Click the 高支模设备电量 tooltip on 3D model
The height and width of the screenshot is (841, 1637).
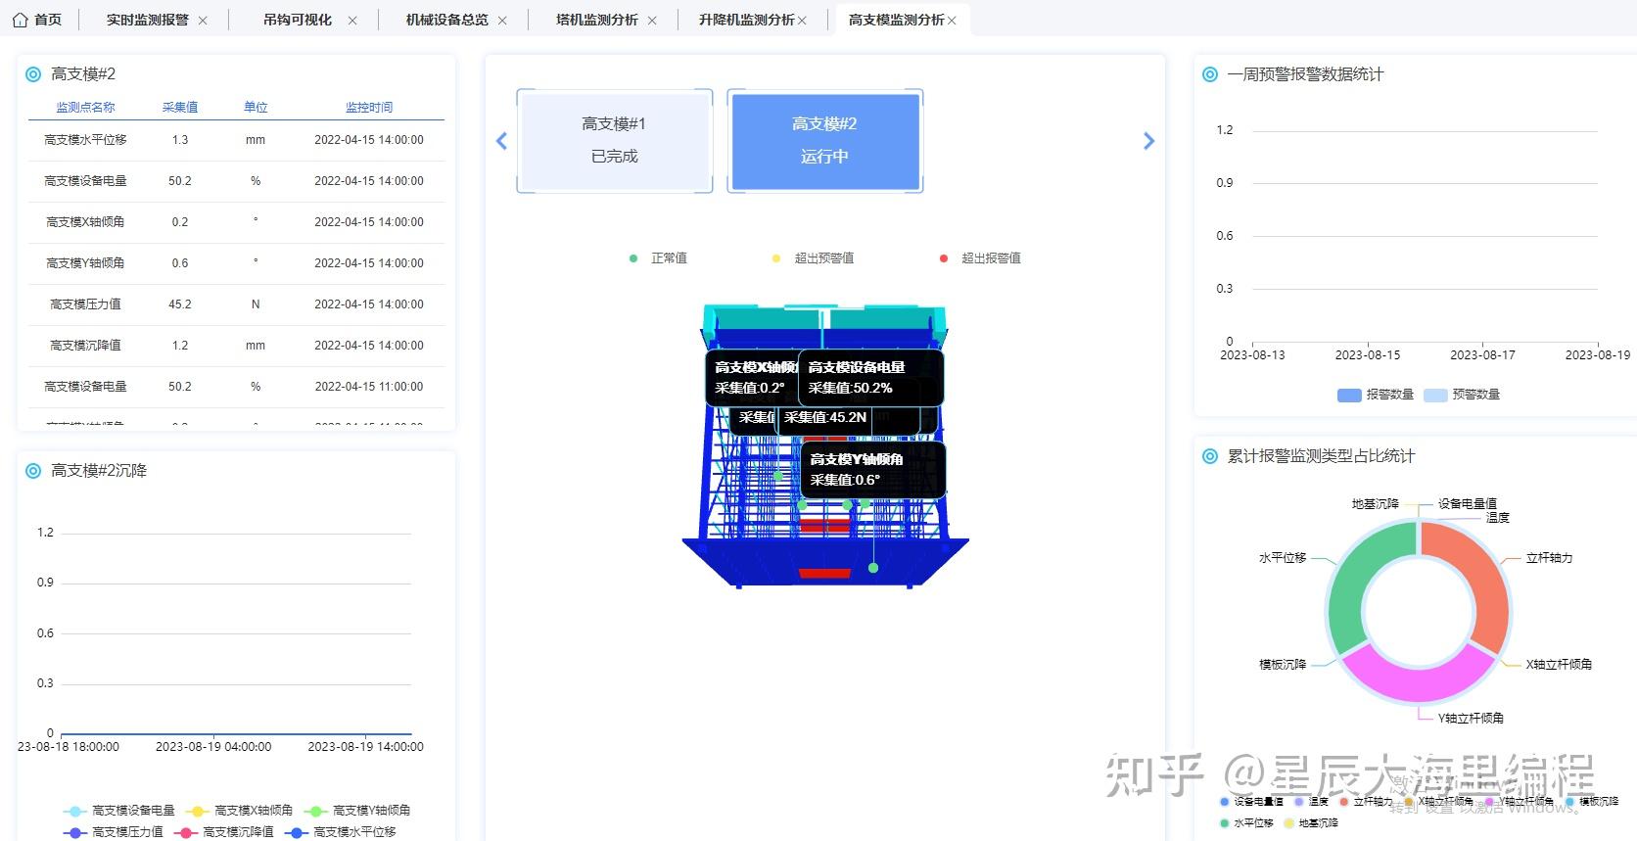(x=871, y=378)
